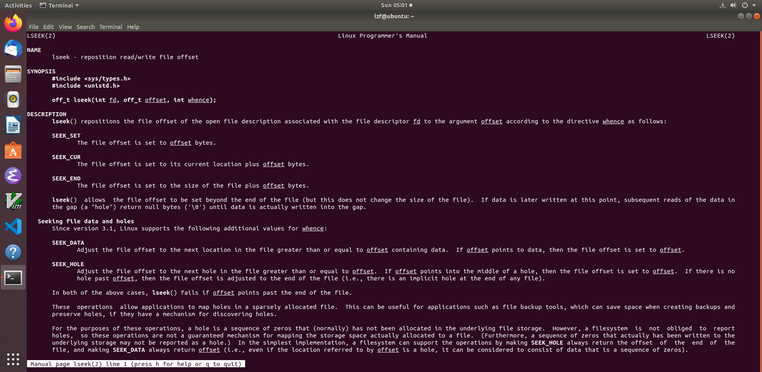Click Activities in the top bar
762x372 pixels.
18,5
